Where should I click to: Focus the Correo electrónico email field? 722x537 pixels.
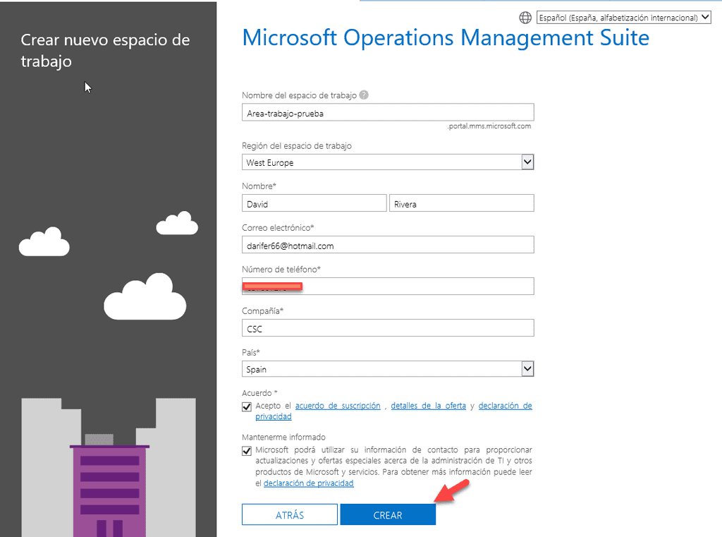387,245
